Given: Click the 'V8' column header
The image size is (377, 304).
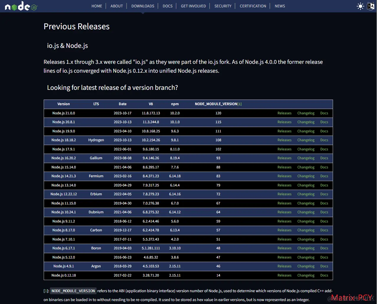Looking at the screenshot, I should 151,104.
